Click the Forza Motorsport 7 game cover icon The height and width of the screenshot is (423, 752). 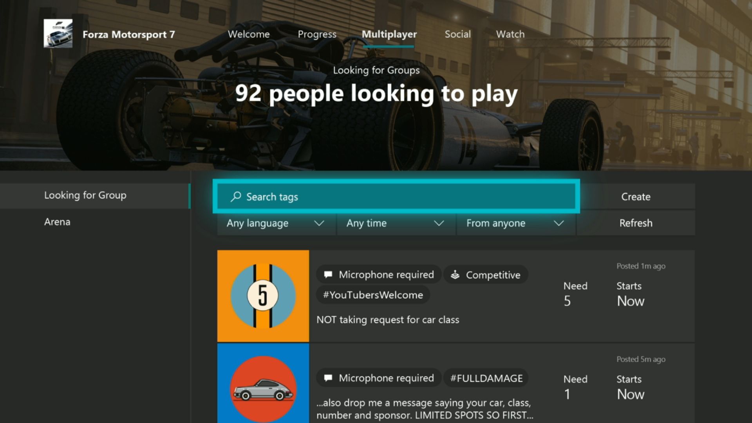point(58,34)
